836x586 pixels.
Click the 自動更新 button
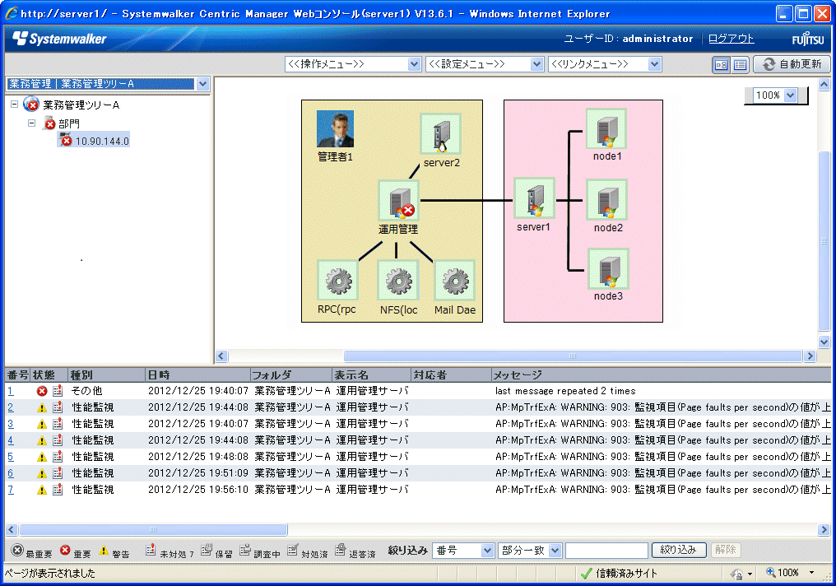tap(792, 64)
